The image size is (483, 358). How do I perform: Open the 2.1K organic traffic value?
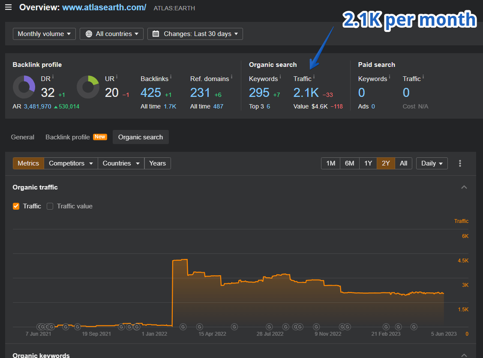coord(306,93)
